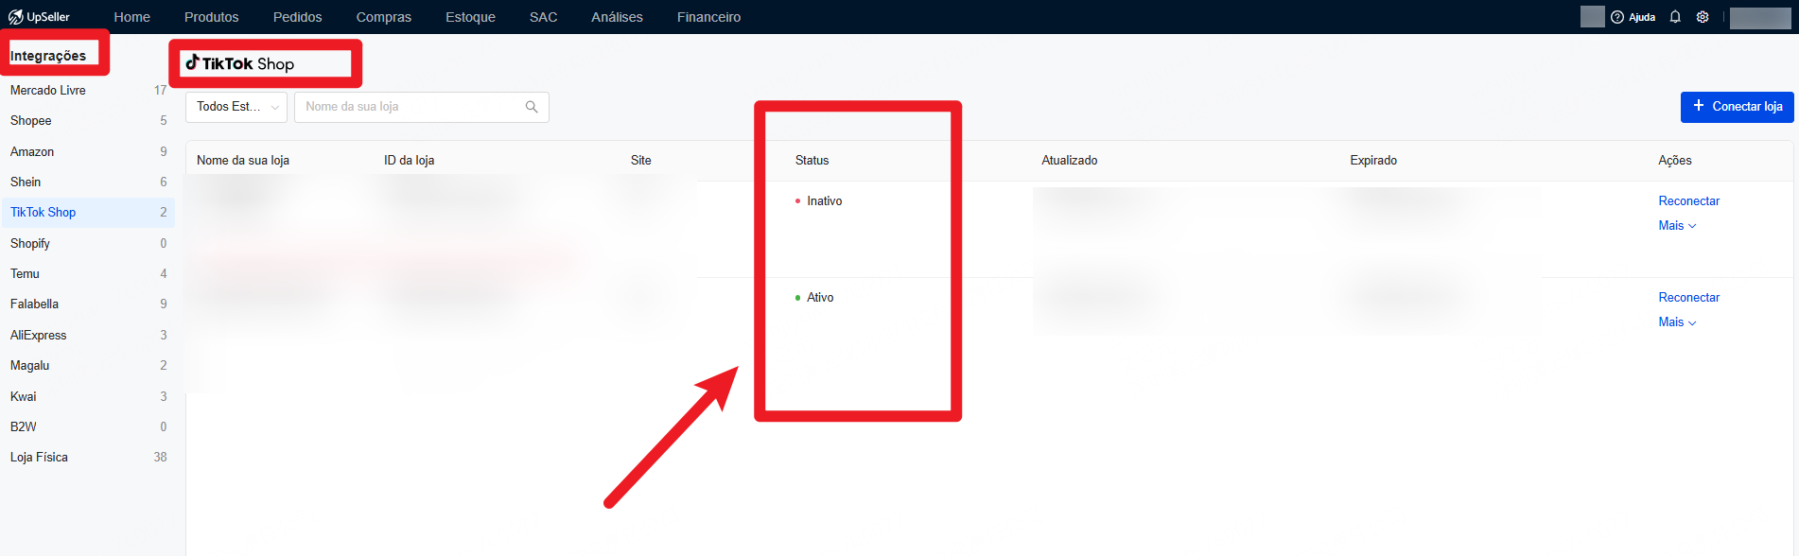Screen dimensions: 1799x556
Task: Click the Nome da sua loja column header
Action: (243, 160)
